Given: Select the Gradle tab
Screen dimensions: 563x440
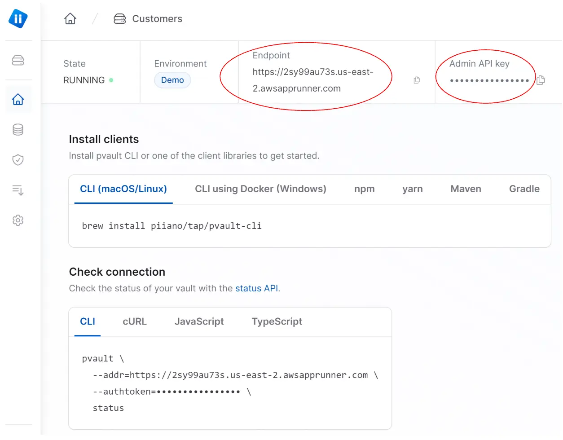Looking at the screenshot, I should [524, 189].
